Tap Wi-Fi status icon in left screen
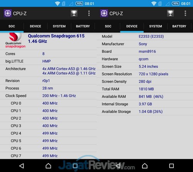Screen dimensions: 193x172 pyautogui.click(x=58, y=3)
